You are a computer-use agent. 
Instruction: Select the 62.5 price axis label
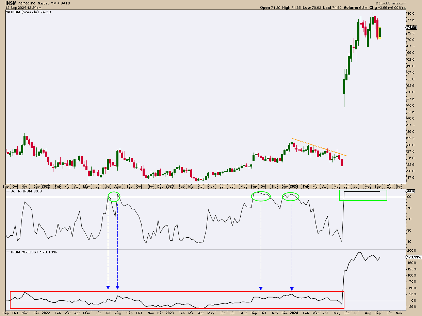(x=410, y=60)
